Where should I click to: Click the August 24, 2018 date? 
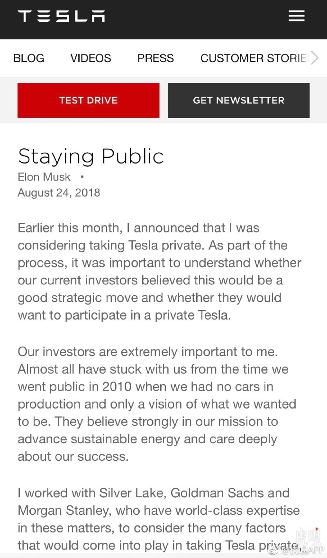tap(59, 192)
